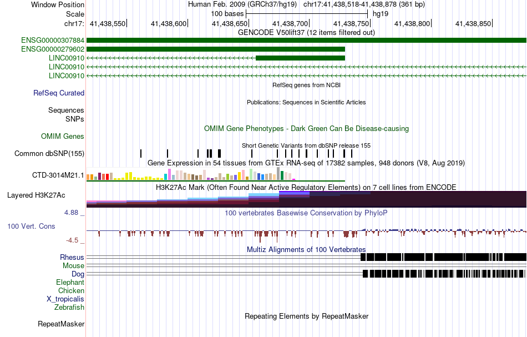The image size is (527, 337).
Task: Click the layered H3K27Ac signal graph
Action: [307, 199]
